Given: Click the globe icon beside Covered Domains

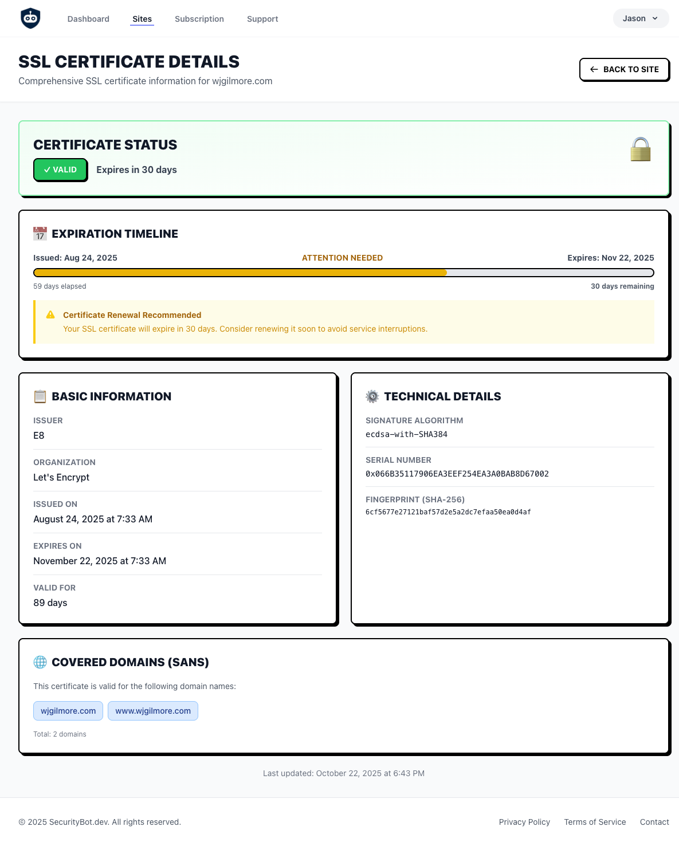Looking at the screenshot, I should click(x=39, y=662).
